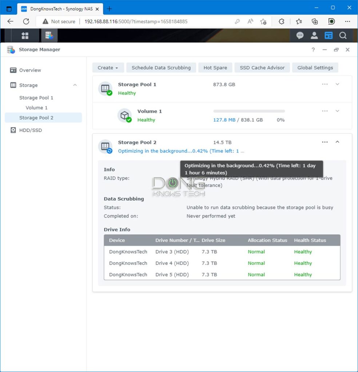Open the browser Favorites list icon
Screen dimensions: 358x372
click(x=299, y=21)
